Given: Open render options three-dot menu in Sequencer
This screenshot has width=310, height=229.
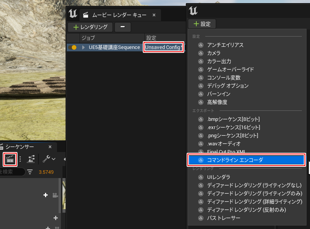Looking at the screenshot, I should coord(20,159).
